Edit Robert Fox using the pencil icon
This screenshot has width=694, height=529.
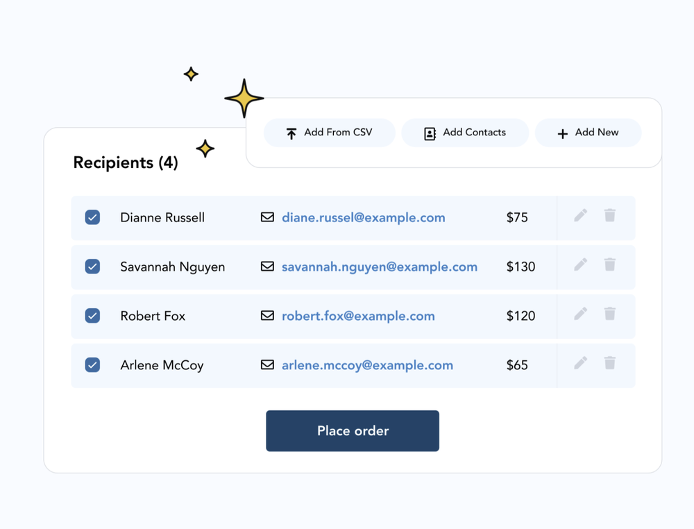click(x=580, y=314)
